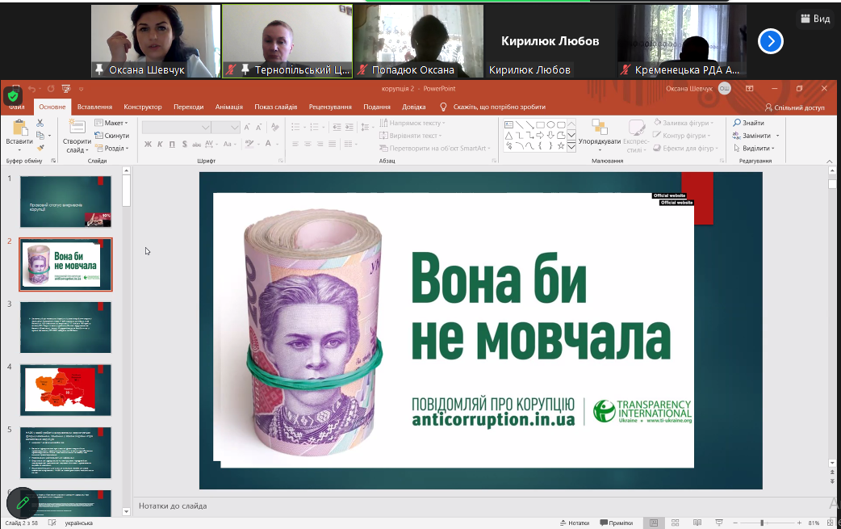Click the blue next participants arrow

click(771, 41)
